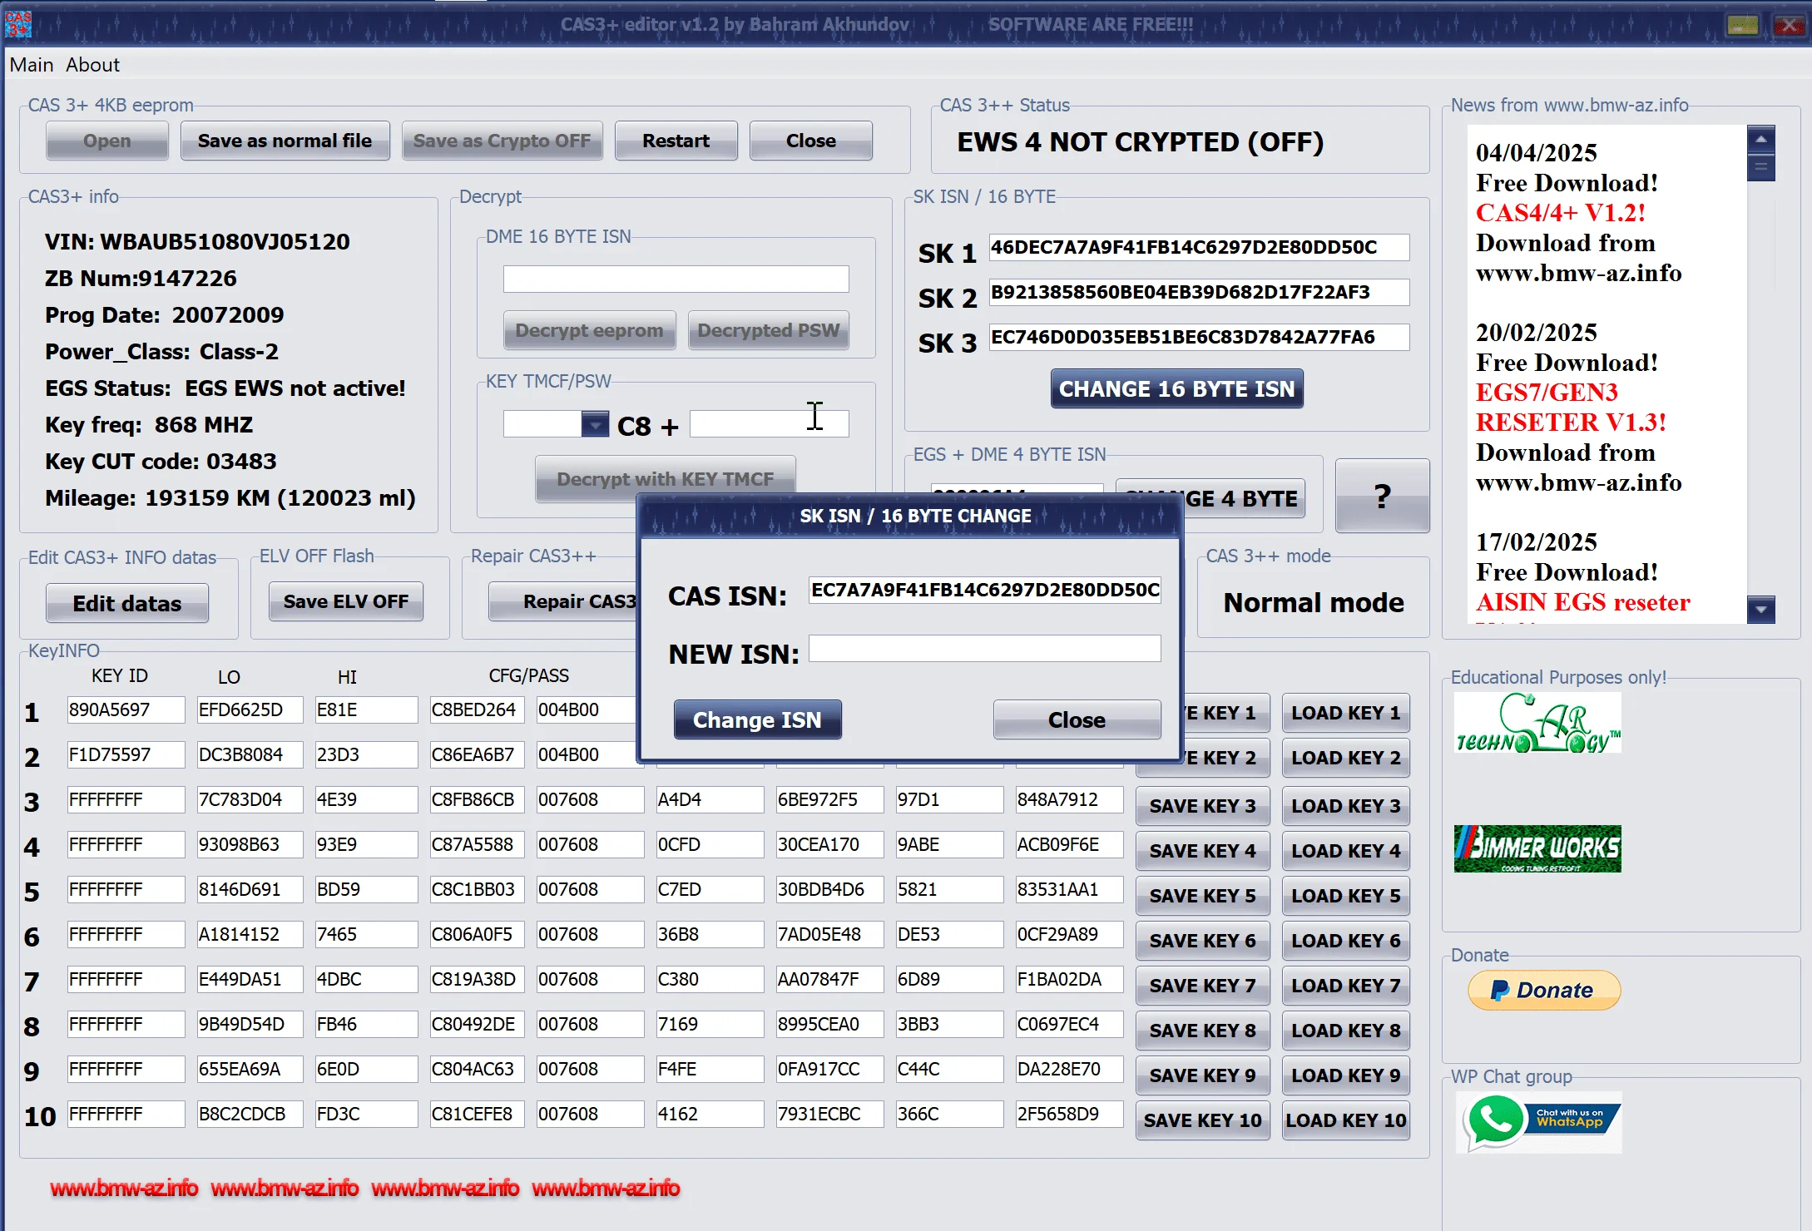This screenshot has height=1231, width=1812.
Task: Click Change ISN in the dialog
Action: (757, 719)
